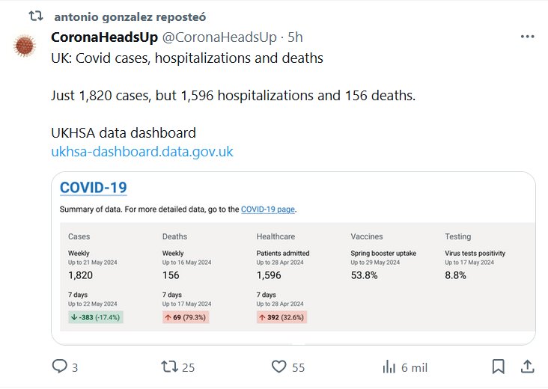Open the three-dot more options menu

(x=527, y=37)
